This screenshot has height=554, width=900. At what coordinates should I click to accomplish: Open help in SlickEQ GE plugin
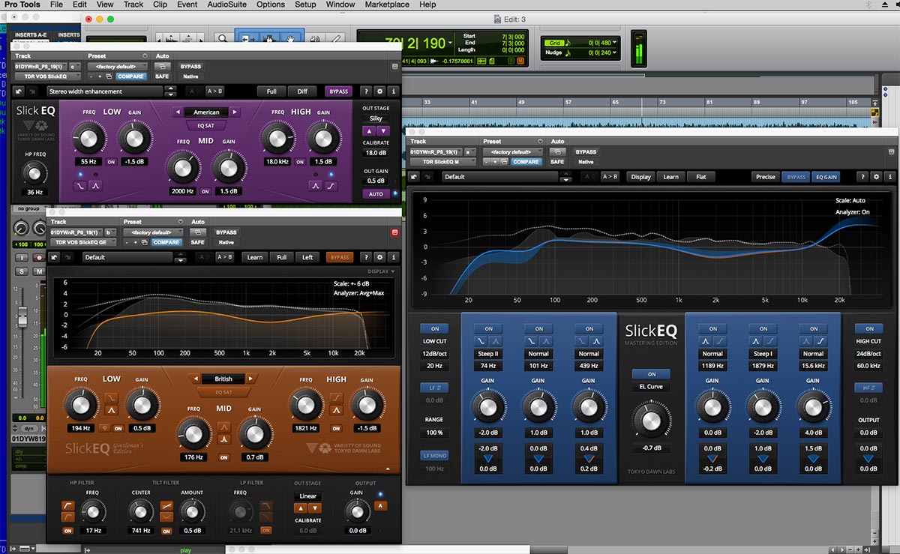pyautogui.click(x=367, y=257)
